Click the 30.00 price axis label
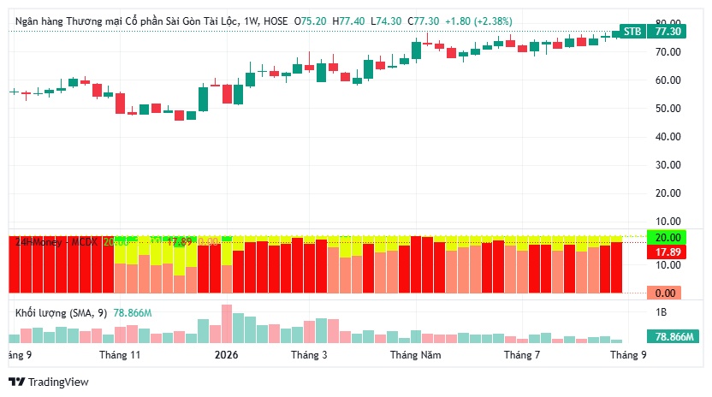 [668, 165]
